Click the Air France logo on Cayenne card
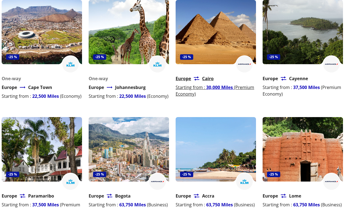 pos(331,64)
